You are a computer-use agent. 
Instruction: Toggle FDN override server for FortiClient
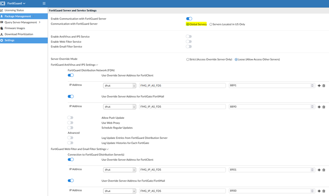[x=71, y=75]
